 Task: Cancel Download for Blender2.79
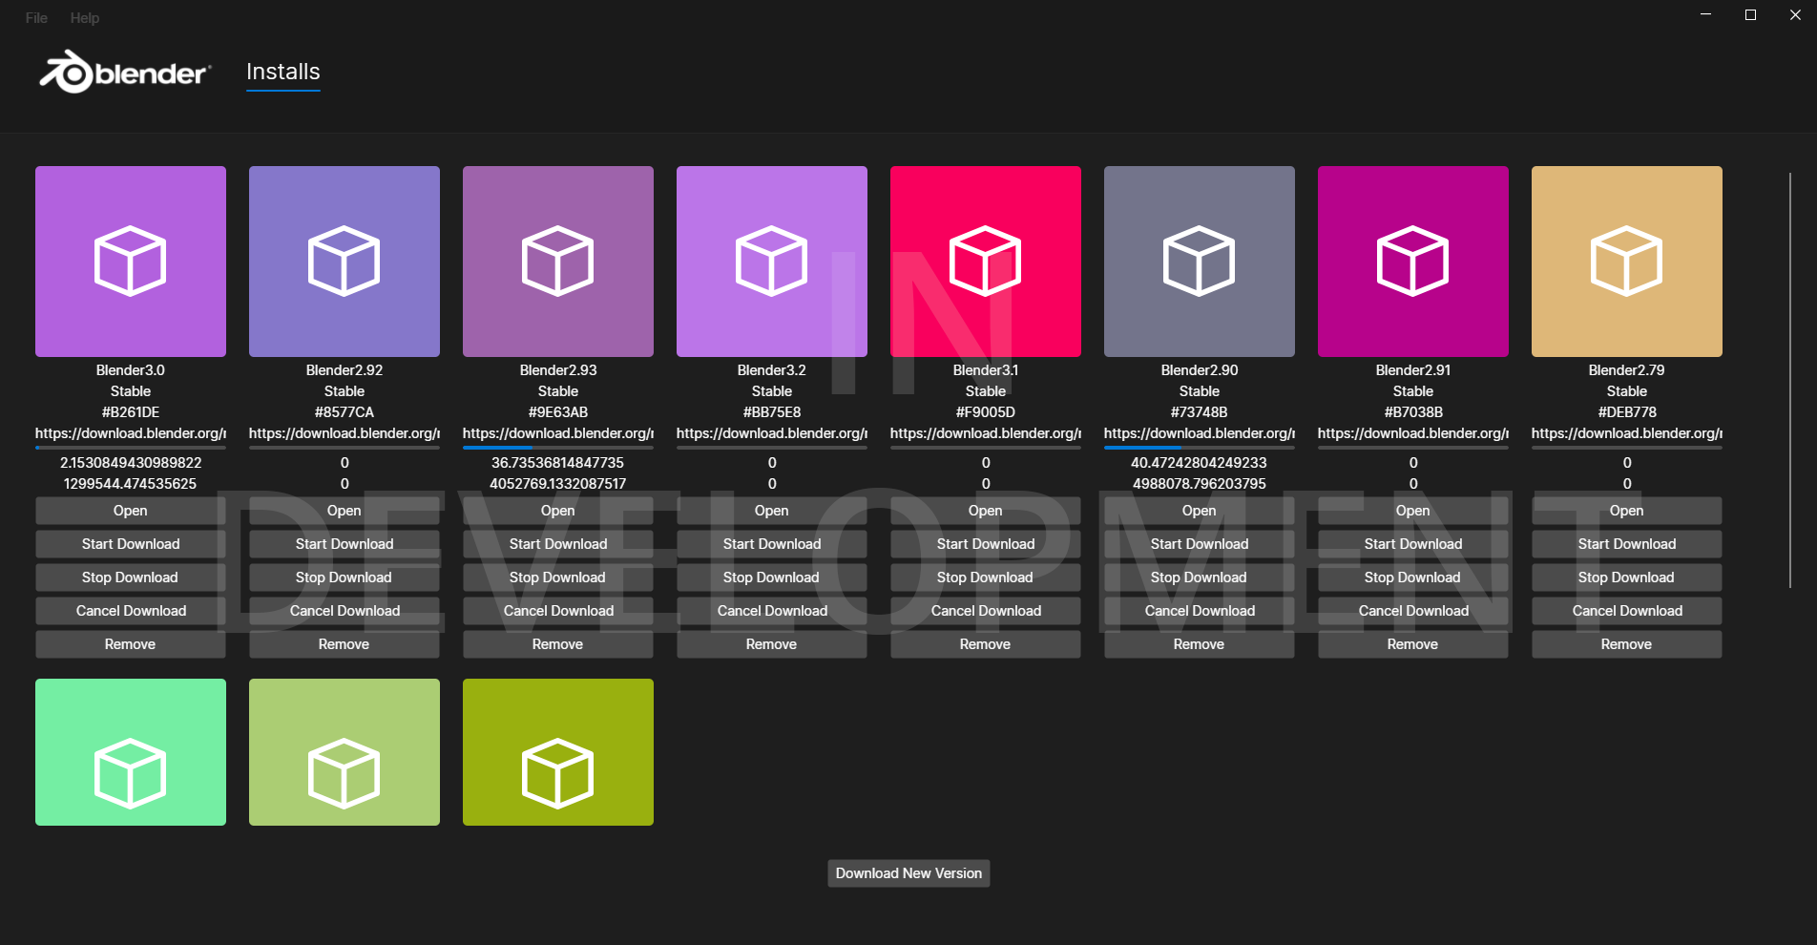tap(1627, 611)
